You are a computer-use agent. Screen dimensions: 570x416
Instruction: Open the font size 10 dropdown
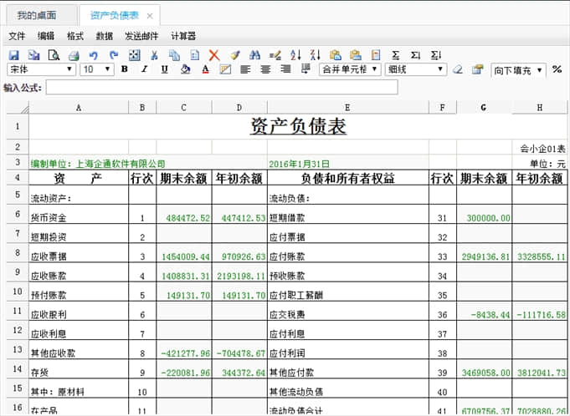click(97, 69)
